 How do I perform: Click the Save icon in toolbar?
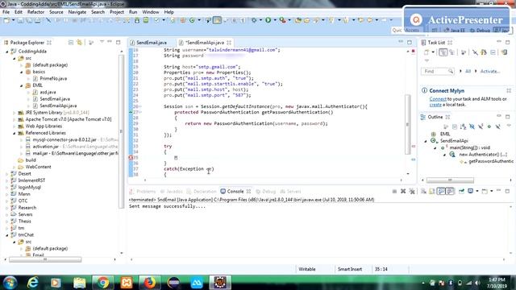[20, 20]
